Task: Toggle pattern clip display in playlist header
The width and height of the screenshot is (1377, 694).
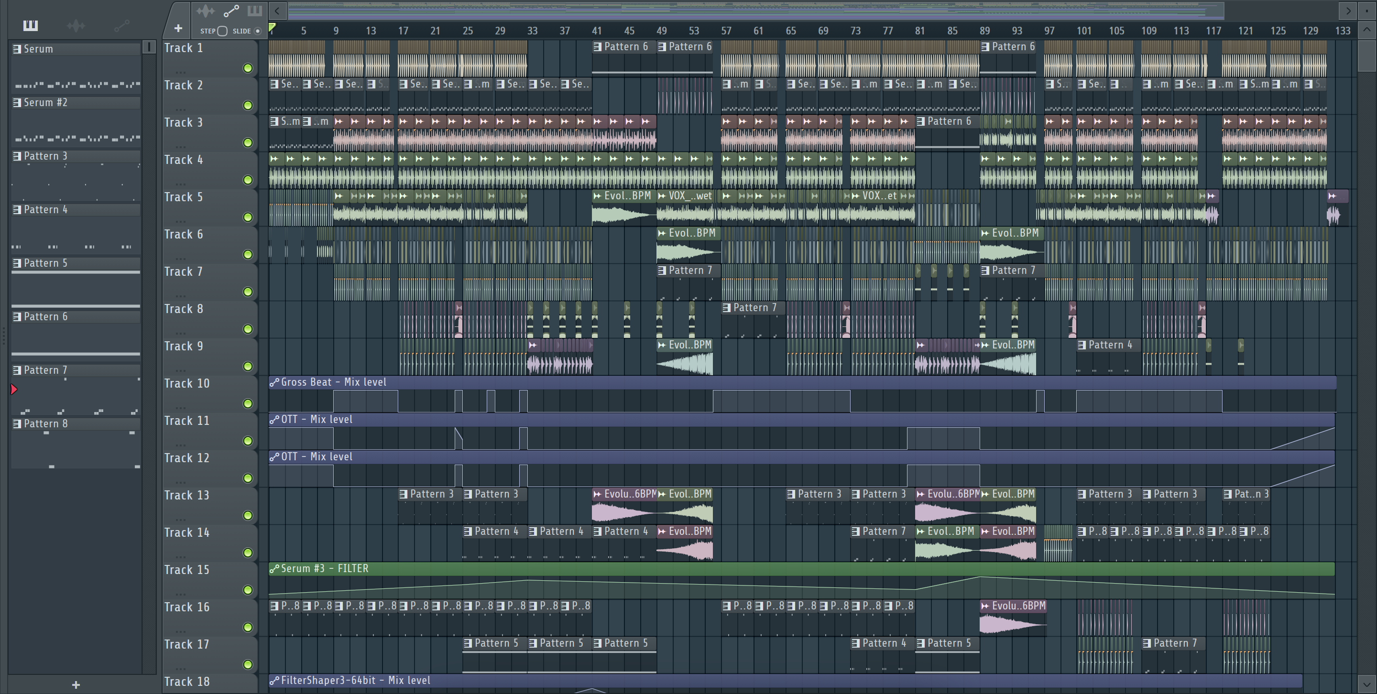Action: click(x=254, y=11)
